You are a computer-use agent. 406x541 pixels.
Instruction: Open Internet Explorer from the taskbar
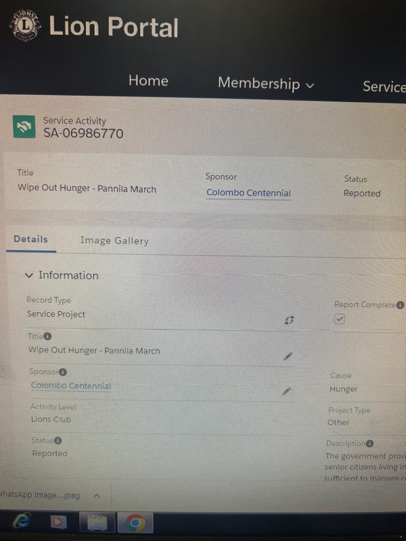[22, 521]
